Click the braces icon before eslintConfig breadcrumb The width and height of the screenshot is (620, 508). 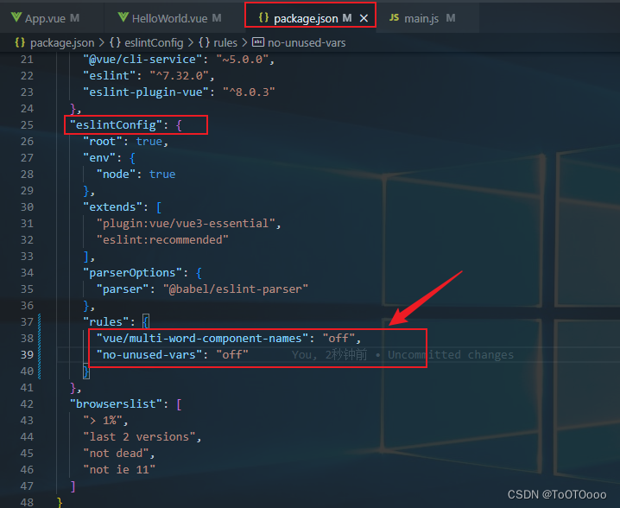point(115,42)
